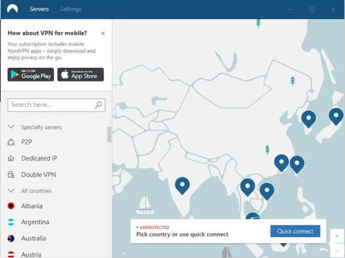The height and width of the screenshot is (258, 345).
Task: Collapse the Specialty servers section
Action: (11, 127)
